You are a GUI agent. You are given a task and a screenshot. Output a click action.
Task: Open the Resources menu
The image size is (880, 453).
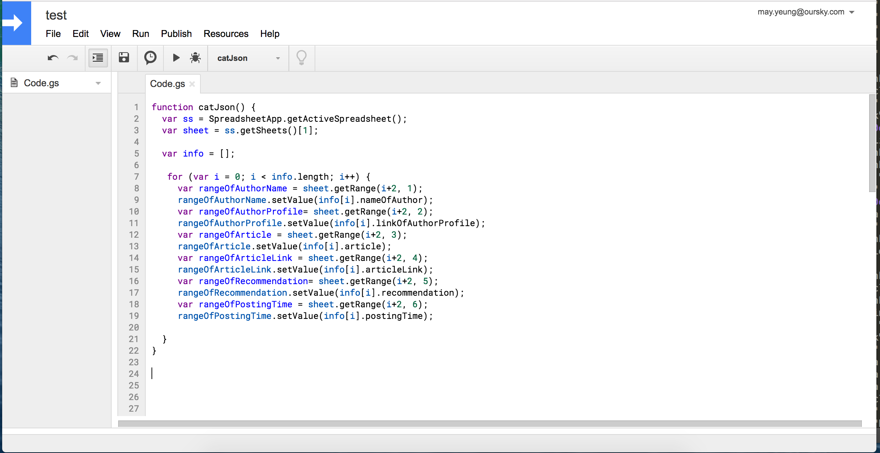pos(226,34)
